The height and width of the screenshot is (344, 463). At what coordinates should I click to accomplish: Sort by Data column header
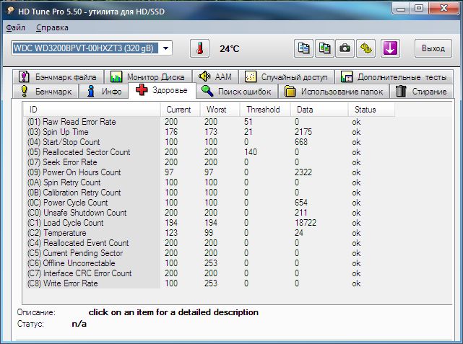(319, 110)
